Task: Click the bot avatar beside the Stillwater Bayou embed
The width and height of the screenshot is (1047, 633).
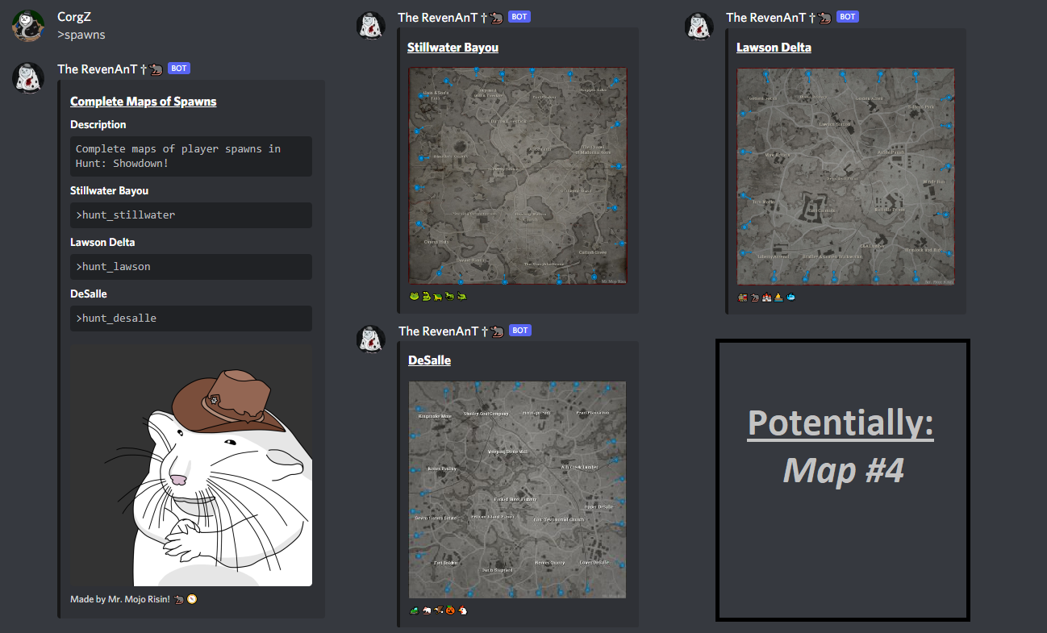Action: [x=370, y=26]
